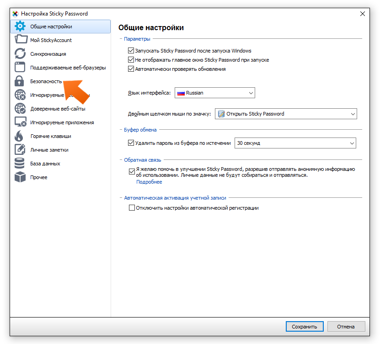Image resolution: width=380 pixels, height=344 pixels.
Task: Click the Двойным щелчком мыши по значку: label
Action: click(169, 114)
